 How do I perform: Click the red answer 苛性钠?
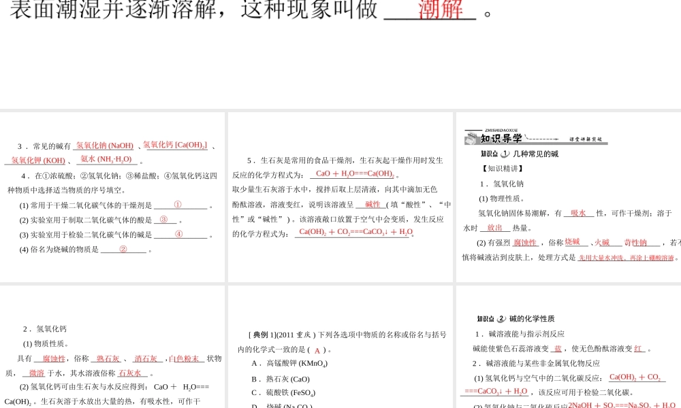pyautogui.click(x=635, y=242)
